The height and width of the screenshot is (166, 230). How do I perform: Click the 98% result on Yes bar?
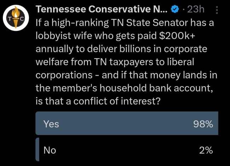click(x=203, y=124)
